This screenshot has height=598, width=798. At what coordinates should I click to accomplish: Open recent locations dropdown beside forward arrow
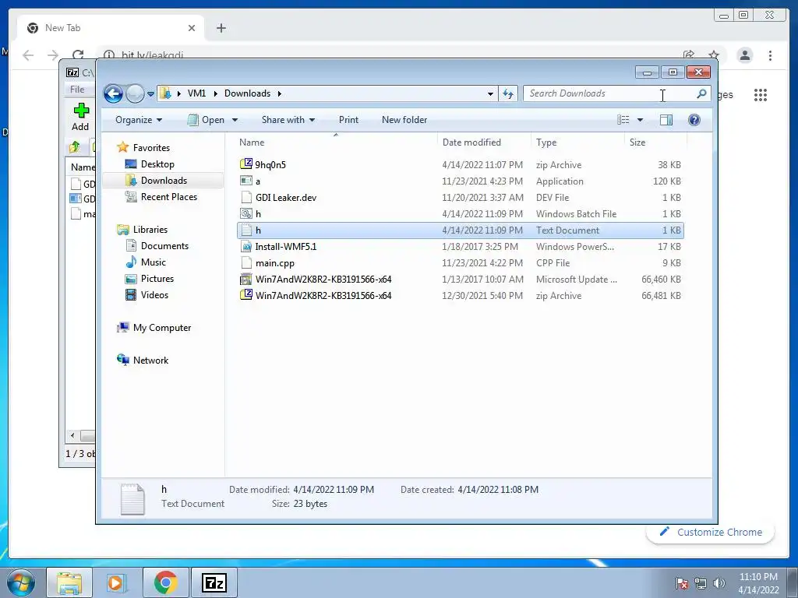click(x=150, y=94)
